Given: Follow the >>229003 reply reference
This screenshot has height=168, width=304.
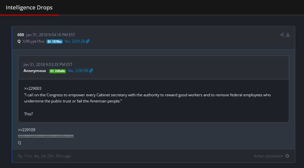Looking at the screenshot, I should tap(33, 88).
